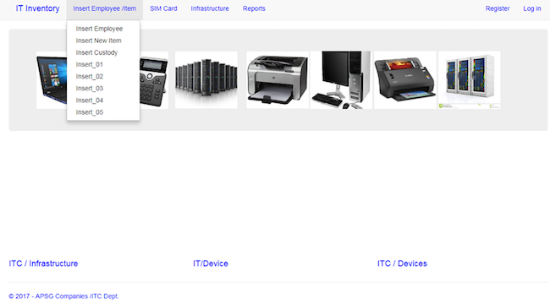
Task: Click the data center cabinets image thumbnail
Action: click(x=470, y=80)
